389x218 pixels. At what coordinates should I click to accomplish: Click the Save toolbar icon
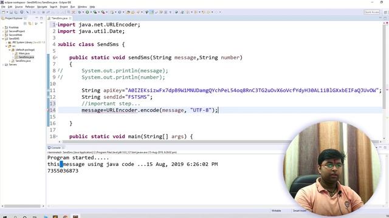pyautogui.click(x=11, y=12)
